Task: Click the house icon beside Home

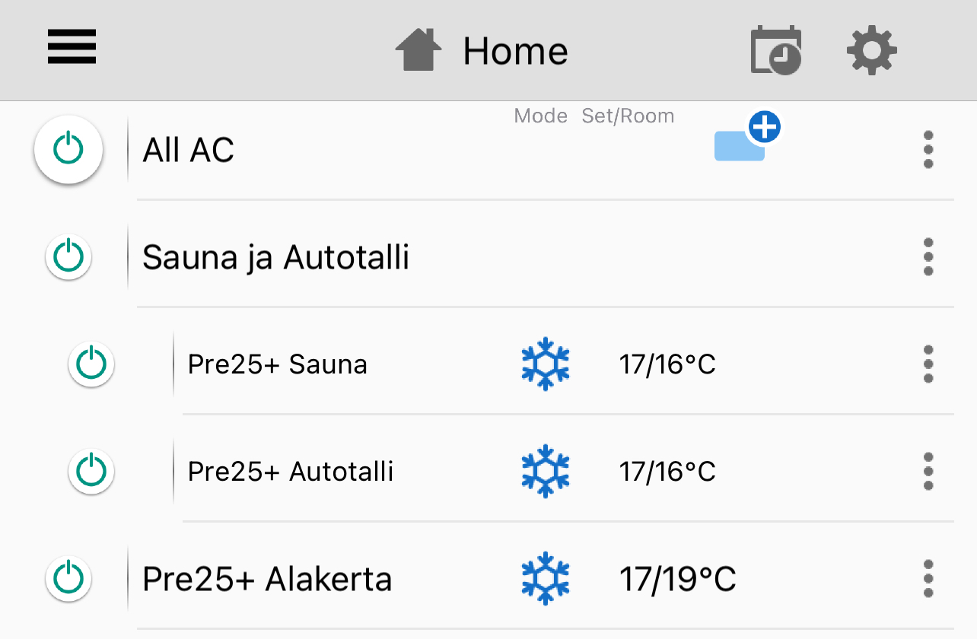Action: tap(418, 50)
